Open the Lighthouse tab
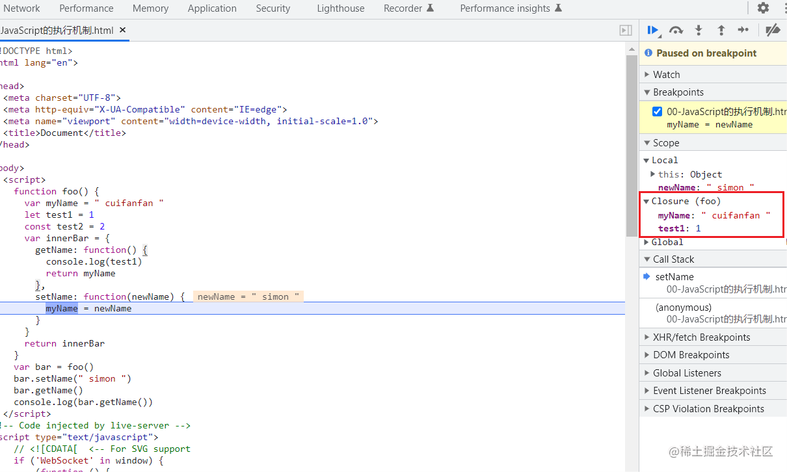Screen dimensions: 787x472 click(340, 8)
